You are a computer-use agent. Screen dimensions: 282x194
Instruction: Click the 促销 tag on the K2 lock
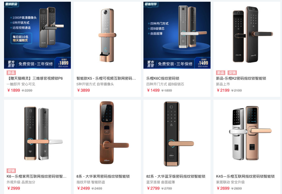(232, 73)
